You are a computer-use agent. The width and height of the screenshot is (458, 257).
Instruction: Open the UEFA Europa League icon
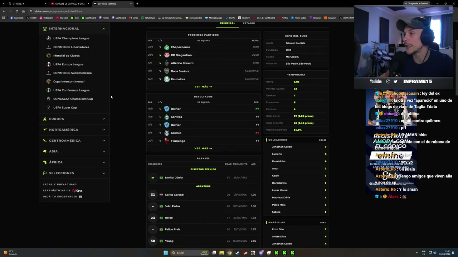pyautogui.click(x=49, y=64)
